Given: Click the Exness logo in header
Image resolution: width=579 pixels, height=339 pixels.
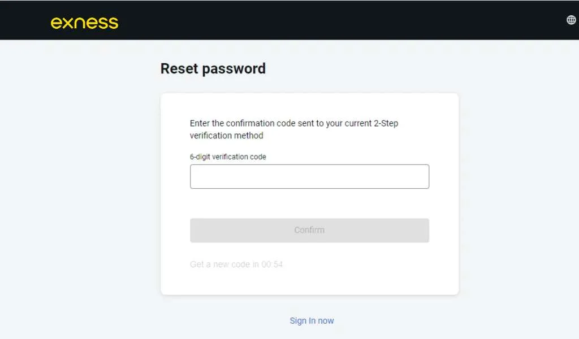Looking at the screenshot, I should point(84,23).
